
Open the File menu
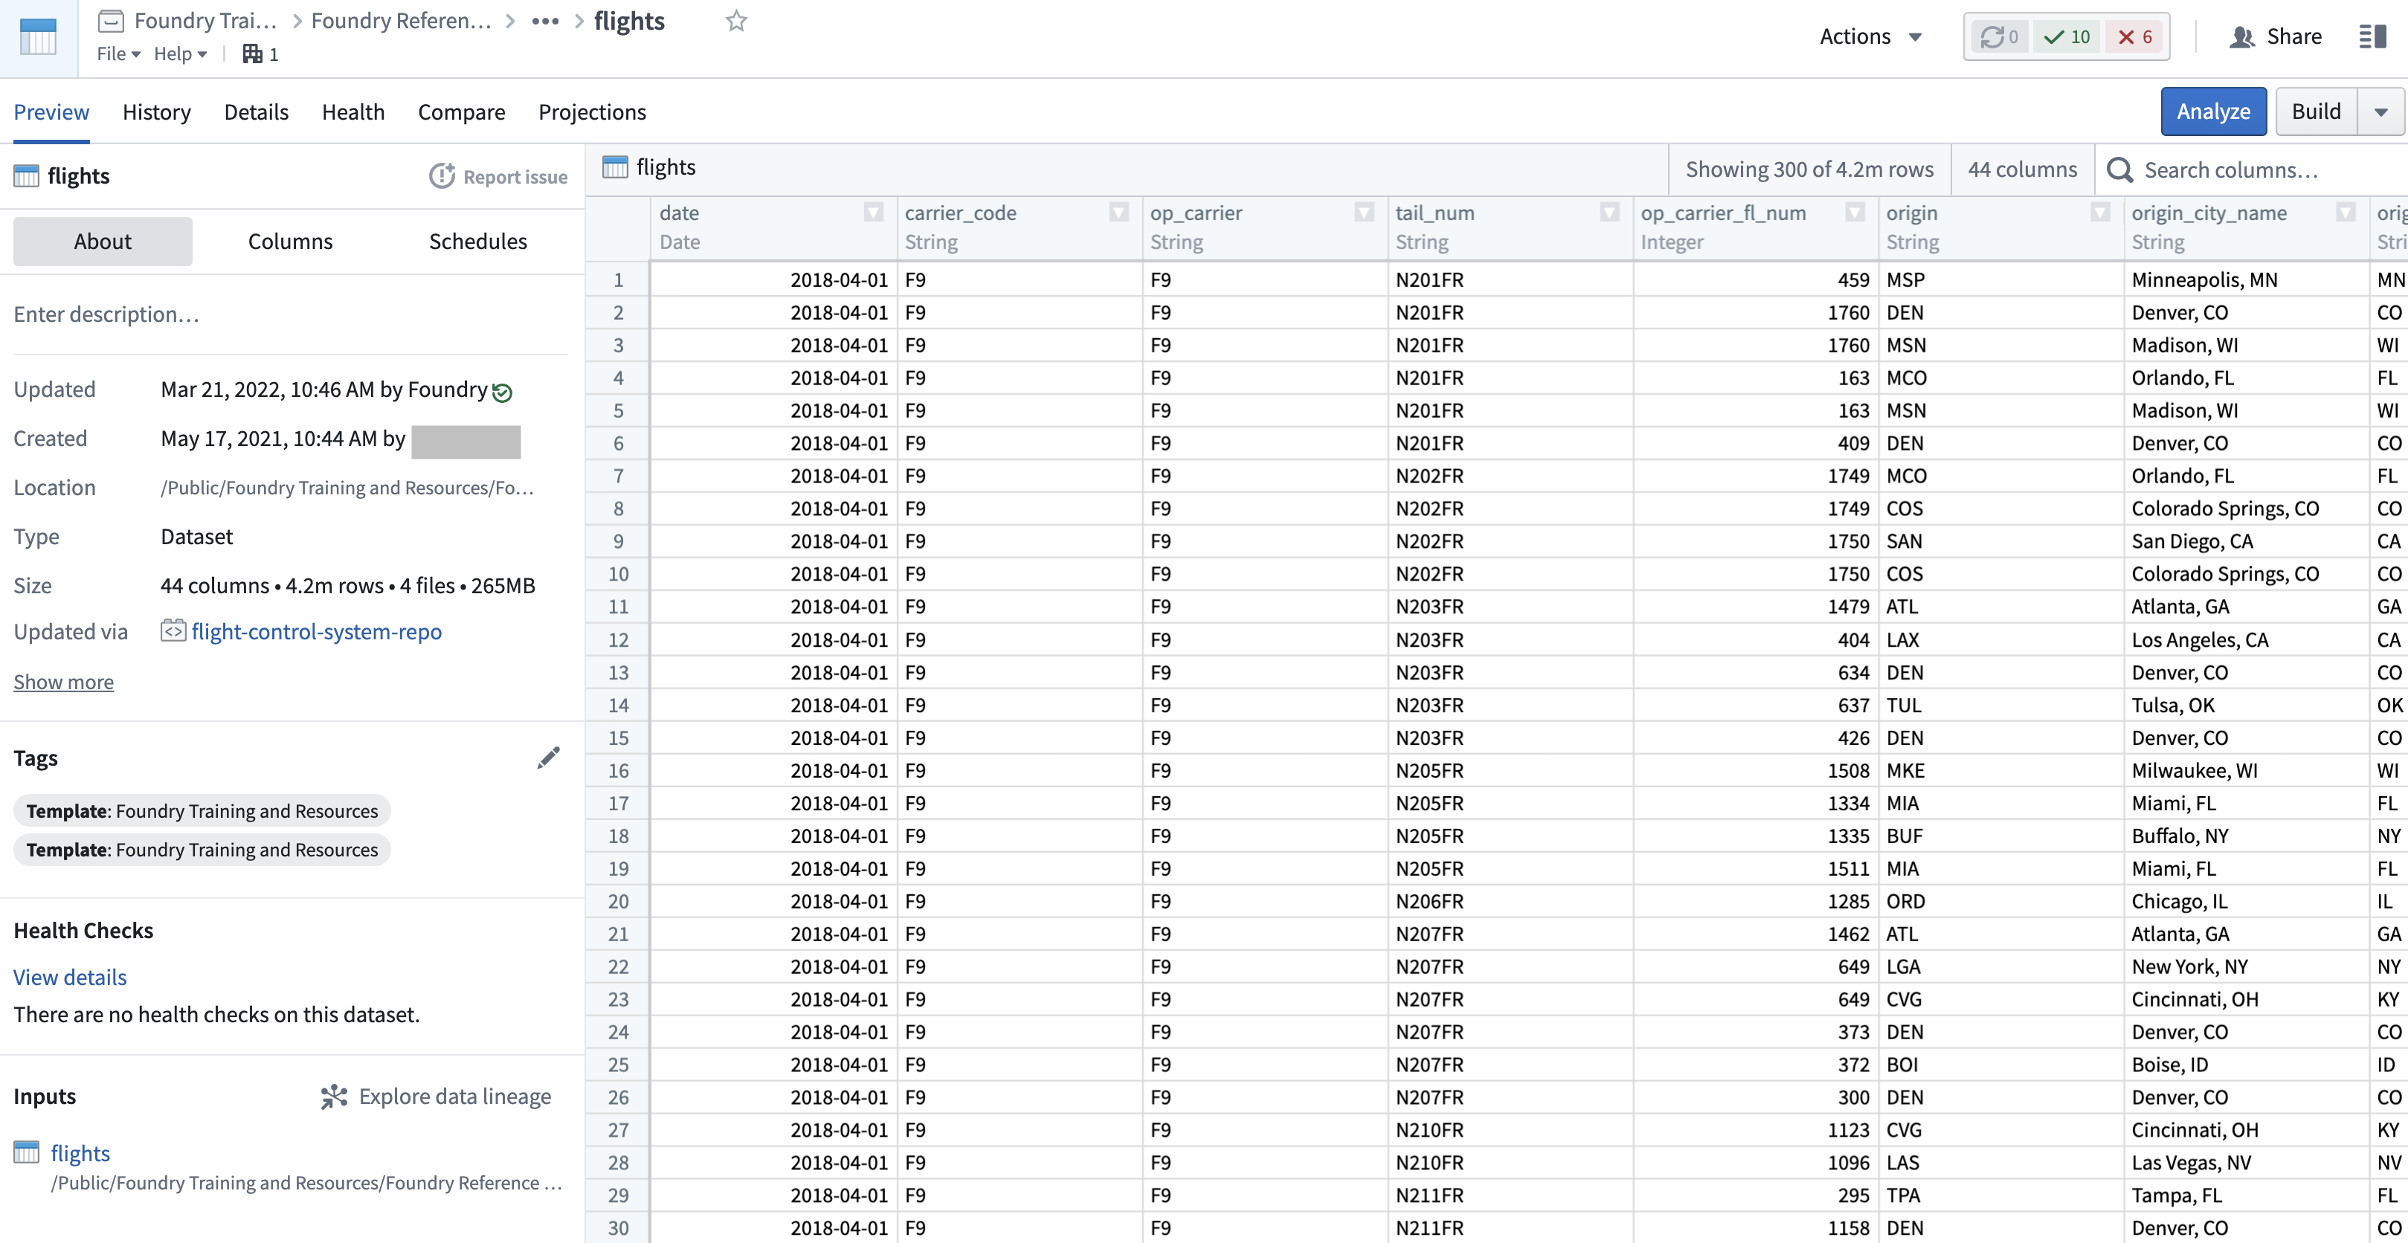[x=119, y=54]
